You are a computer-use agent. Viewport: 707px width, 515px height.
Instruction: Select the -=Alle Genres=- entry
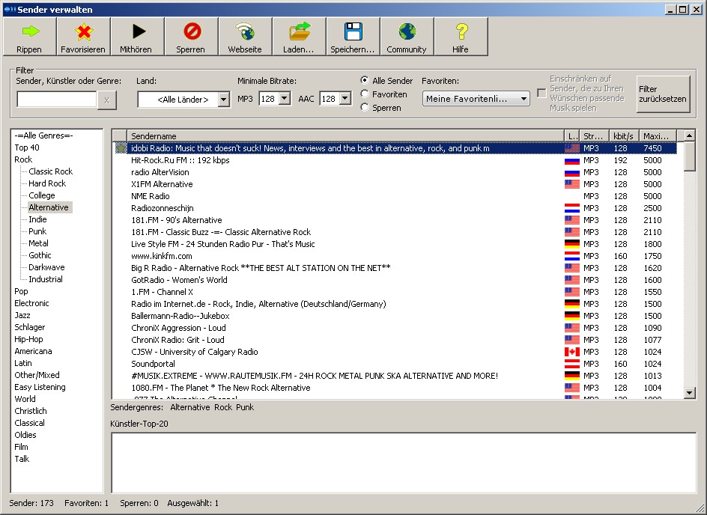coord(43,135)
